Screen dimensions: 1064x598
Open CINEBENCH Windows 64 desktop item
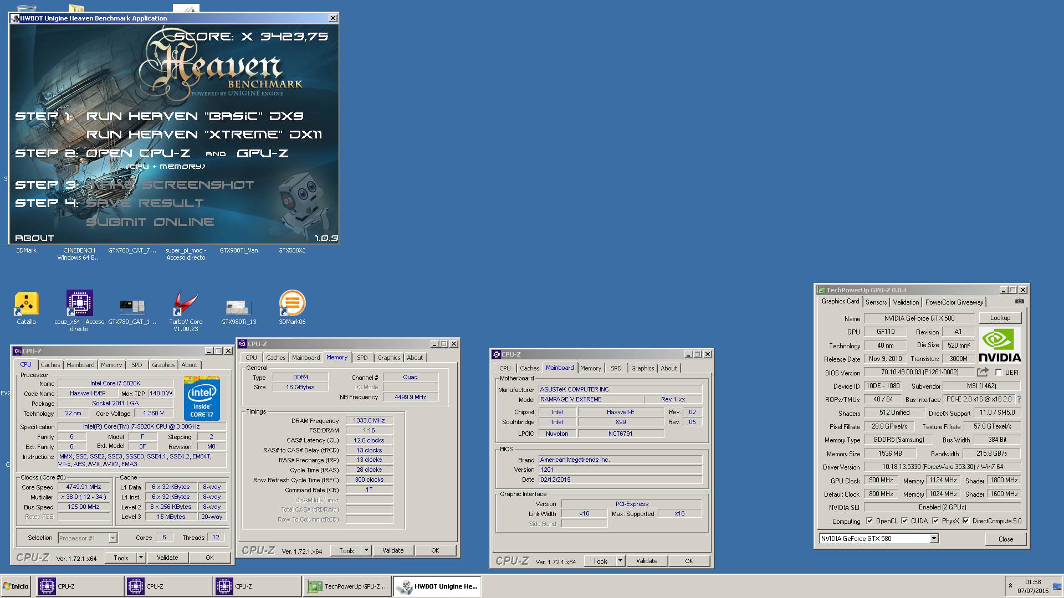click(x=79, y=254)
